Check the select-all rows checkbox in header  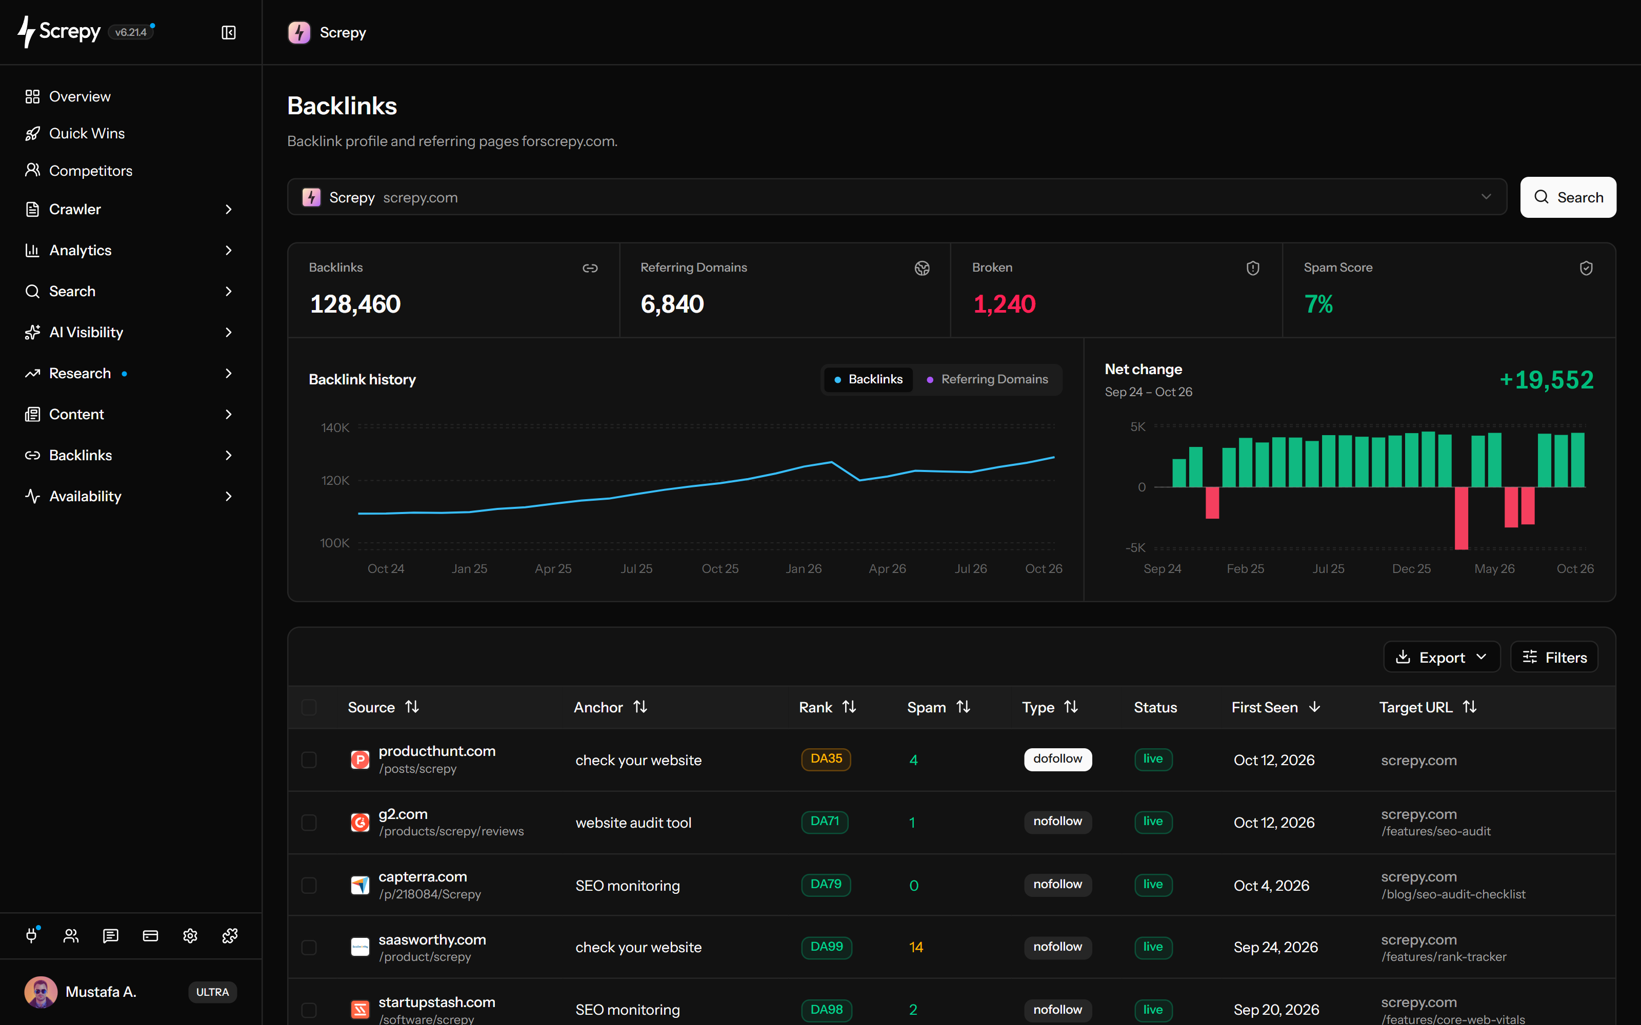coord(309,707)
